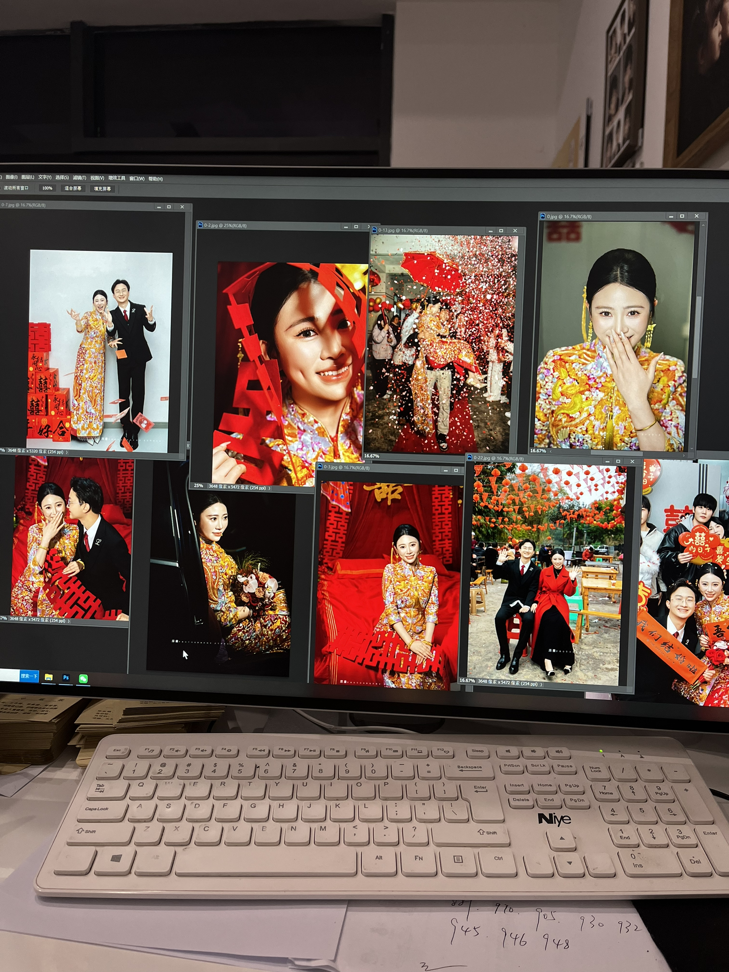Expand status info arrow in 0-22.jpg window
Viewport: 729px width, 972px height.
click(541, 684)
